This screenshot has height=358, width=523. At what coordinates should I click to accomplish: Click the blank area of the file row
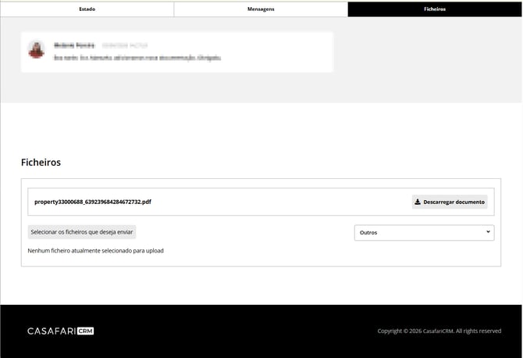[280, 202]
